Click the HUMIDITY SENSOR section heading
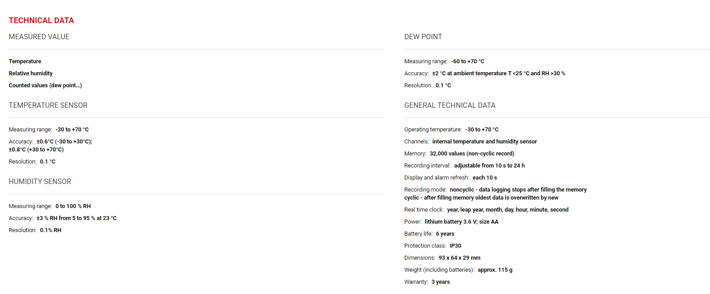710x294 pixels. 40,182
